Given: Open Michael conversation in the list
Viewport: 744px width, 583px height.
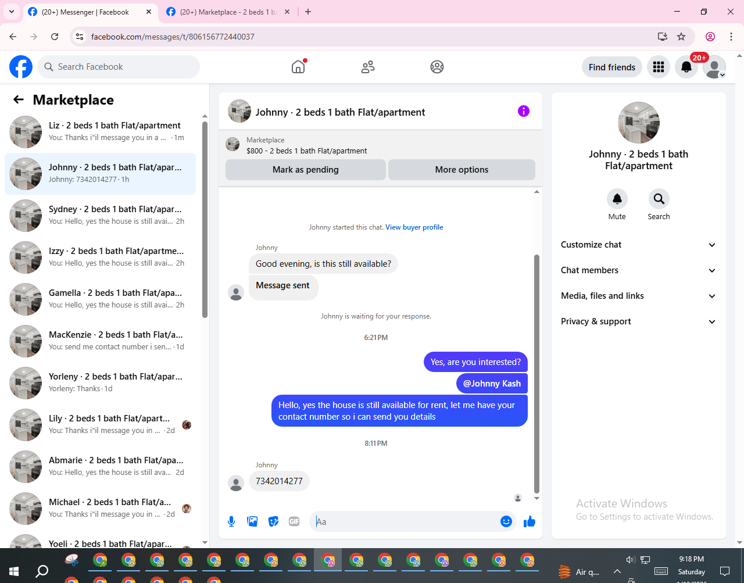Looking at the screenshot, I should point(100,509).
